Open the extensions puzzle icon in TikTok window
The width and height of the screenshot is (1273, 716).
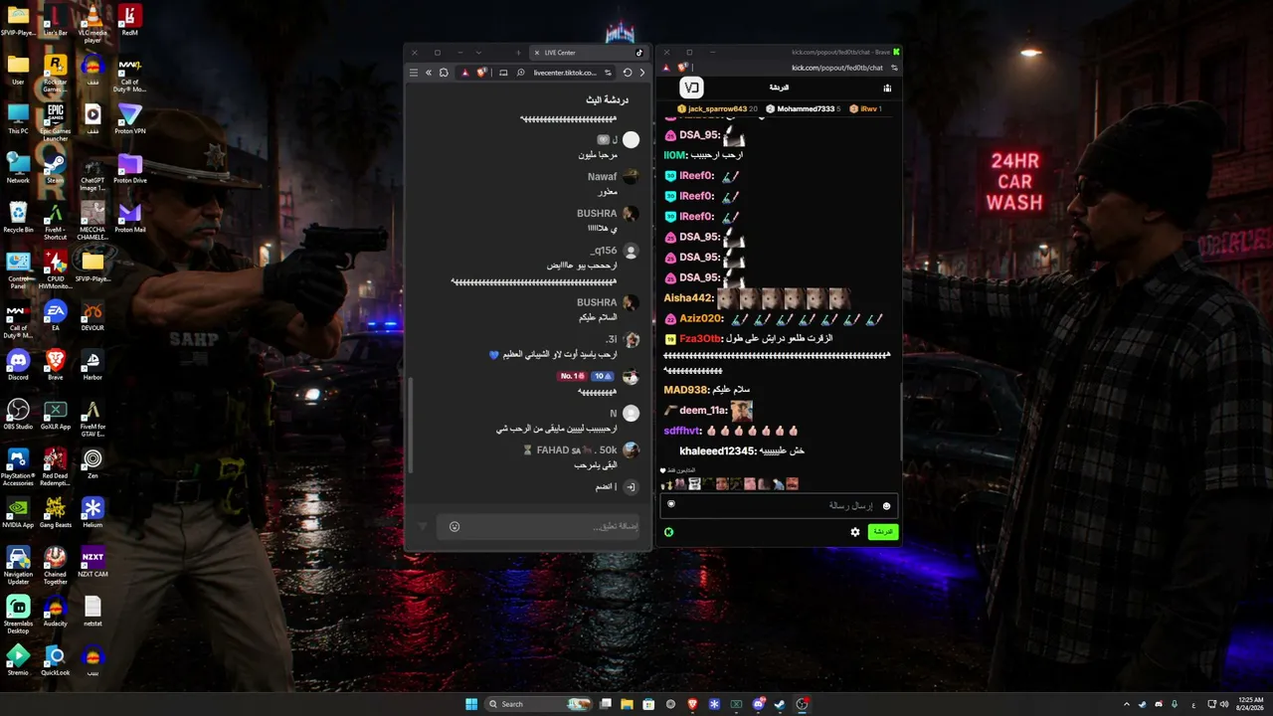(x=444, y=73)
